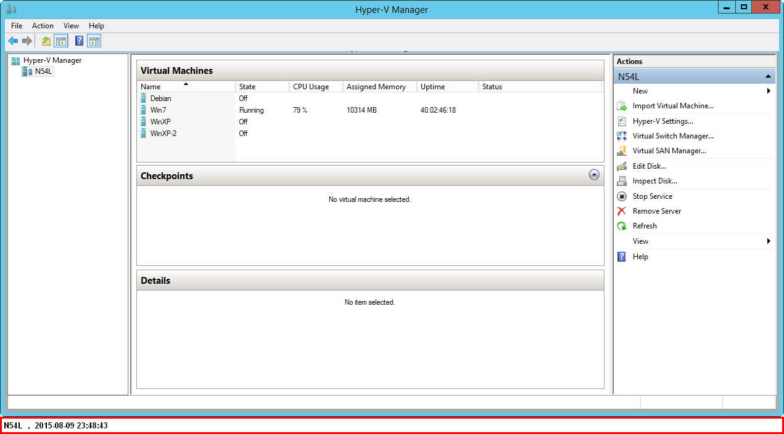
Task: Collapse the Checkpoints panel chevron
Action: click(x=594, y=175)
